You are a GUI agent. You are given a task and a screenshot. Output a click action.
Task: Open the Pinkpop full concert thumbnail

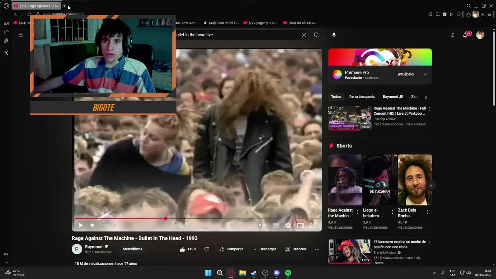[350, 118]
